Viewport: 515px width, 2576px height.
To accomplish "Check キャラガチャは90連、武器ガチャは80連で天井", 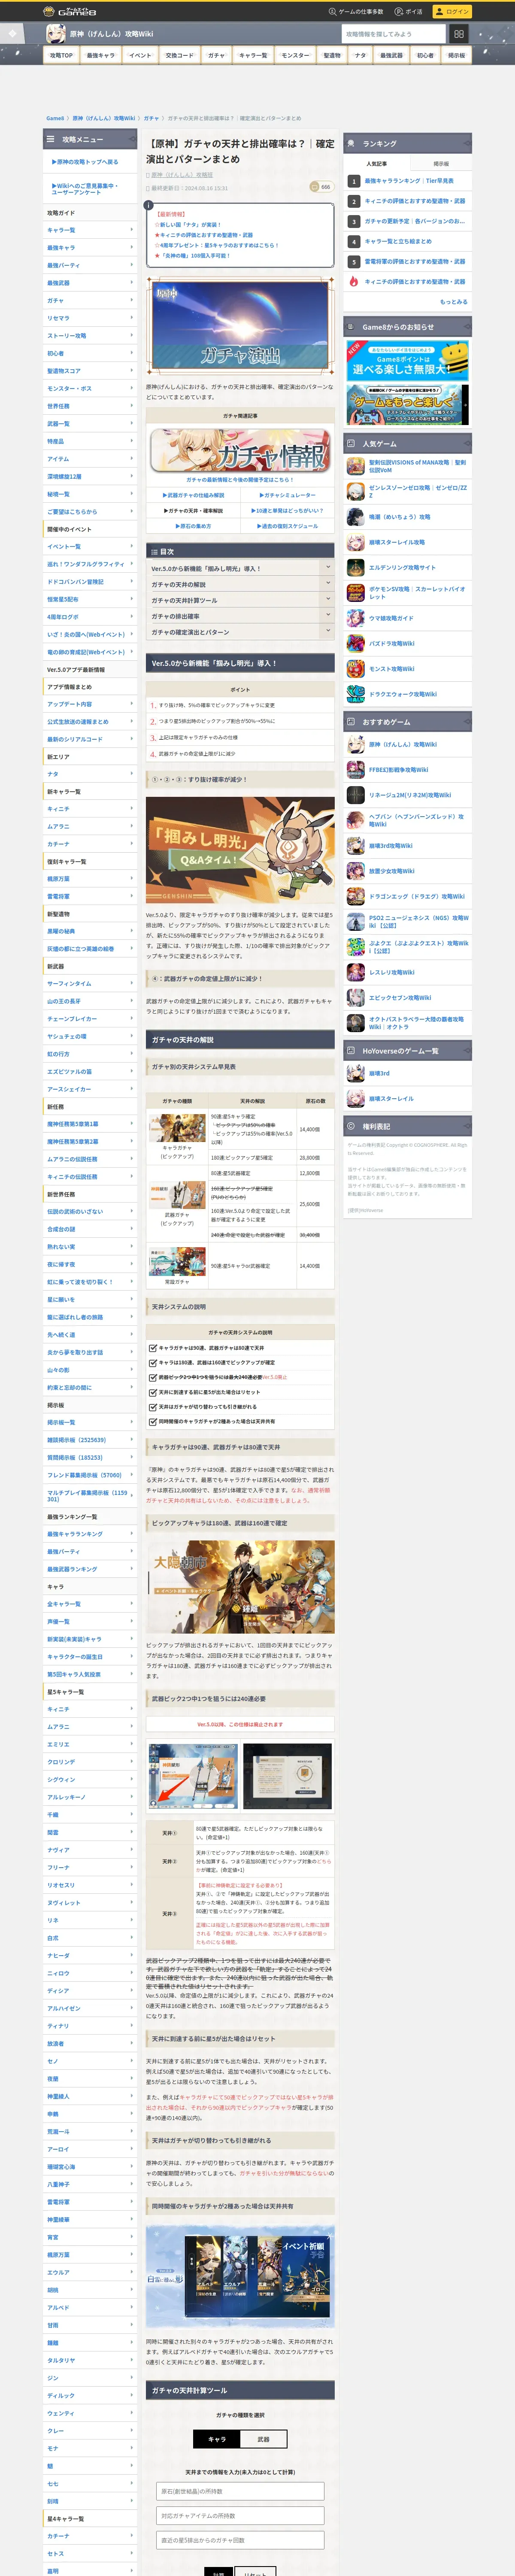I will (153, 1348).
